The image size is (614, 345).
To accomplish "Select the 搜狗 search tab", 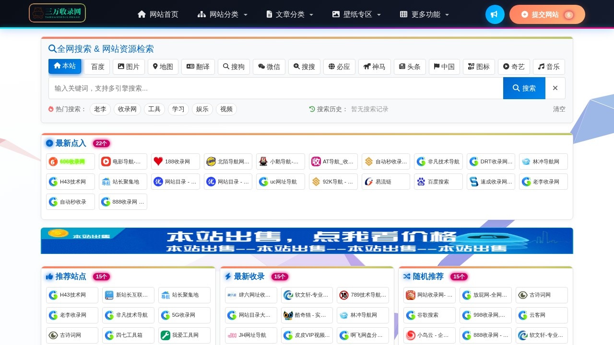I will click(x=234, y=67).
